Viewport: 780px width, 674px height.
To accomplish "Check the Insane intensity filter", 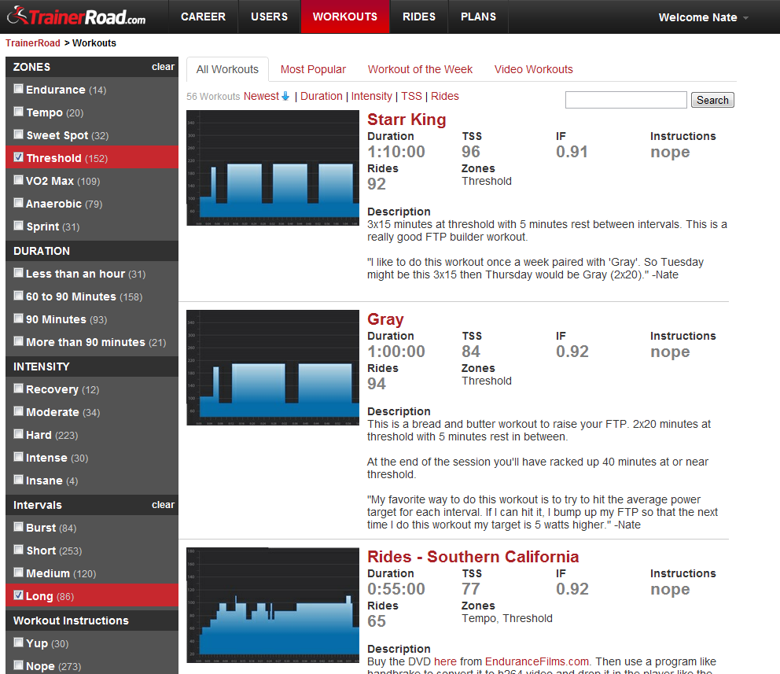I will point(18,480).
